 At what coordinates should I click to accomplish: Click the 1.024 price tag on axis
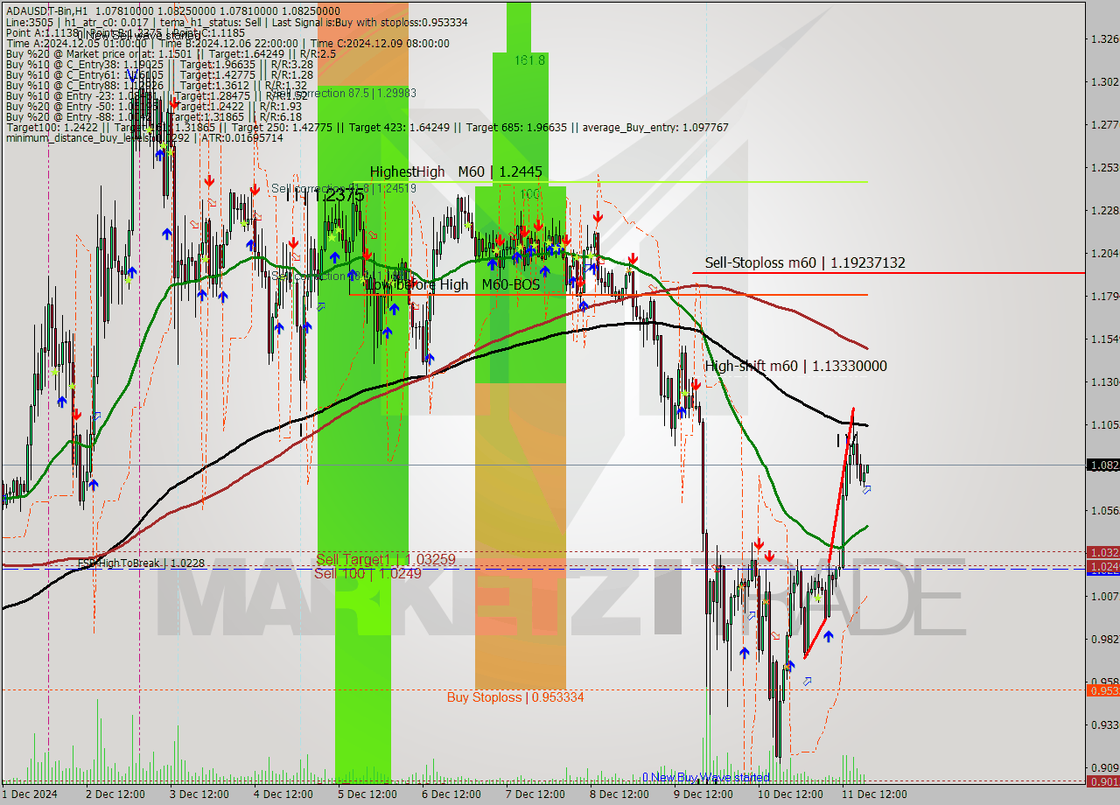click(x=1102, y=567)
